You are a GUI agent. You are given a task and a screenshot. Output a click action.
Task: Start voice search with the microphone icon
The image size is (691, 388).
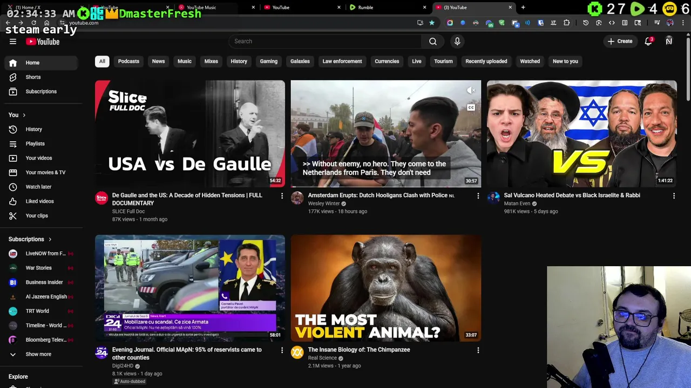coord(457,41)
